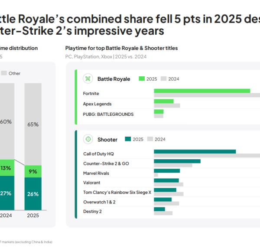
Task: Click the gray 2024 Battle Royale legend swatch
Action: (164, 79)
